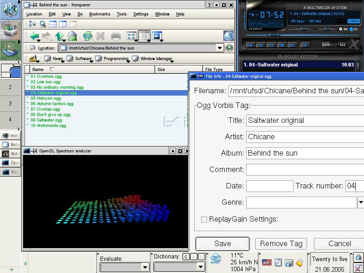
Task: Select the detailed list view icon
Action: 144,36
